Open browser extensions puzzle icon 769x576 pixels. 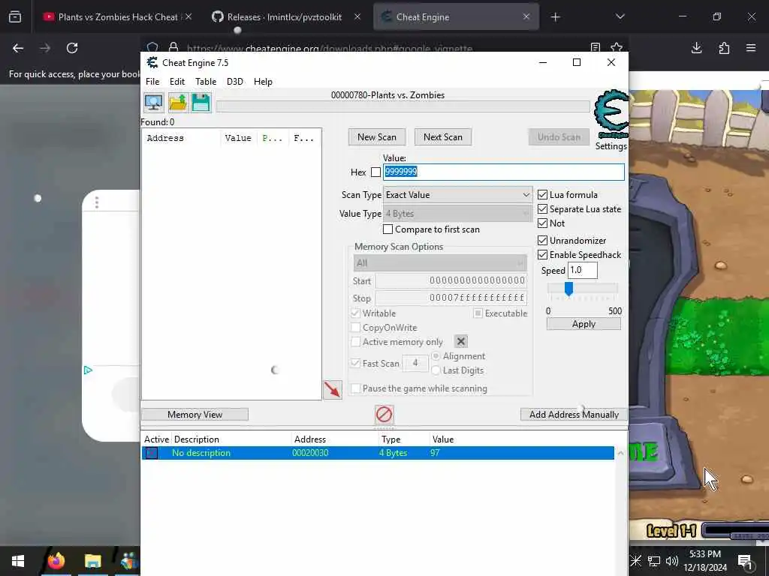click(724, 48)
